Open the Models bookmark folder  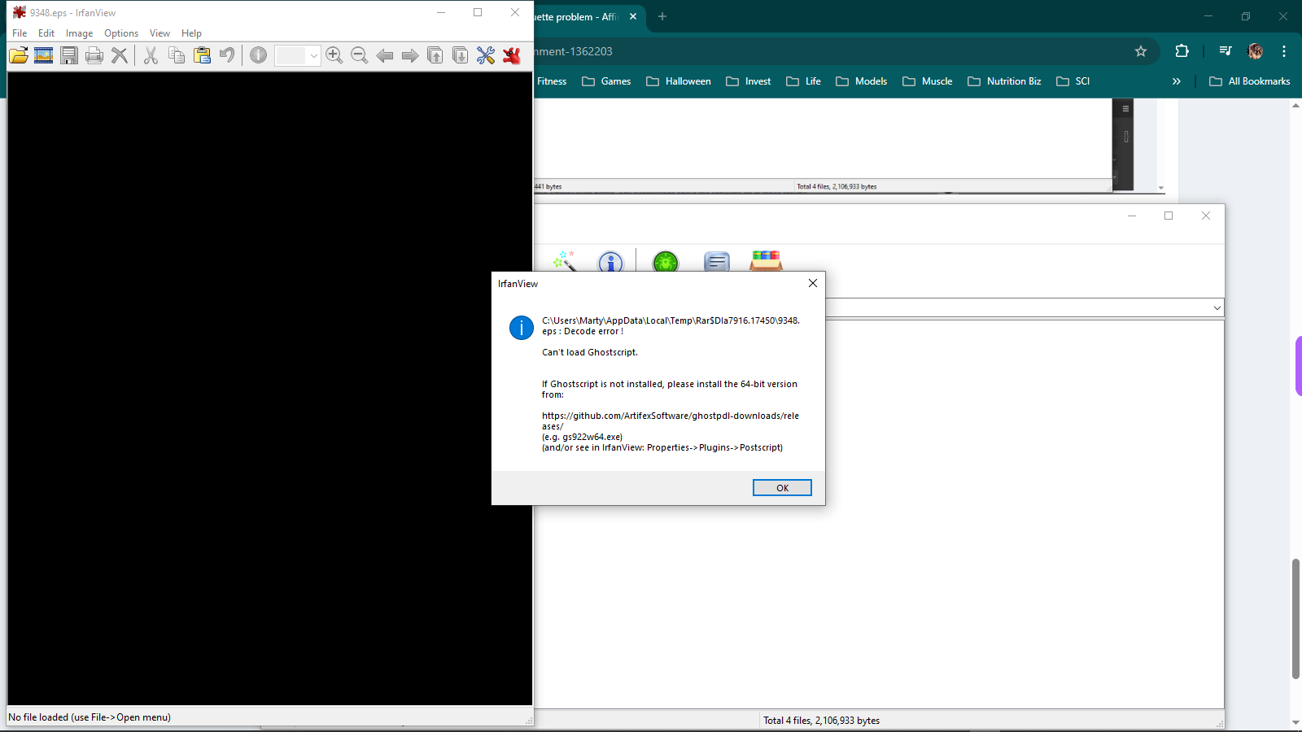862,81
